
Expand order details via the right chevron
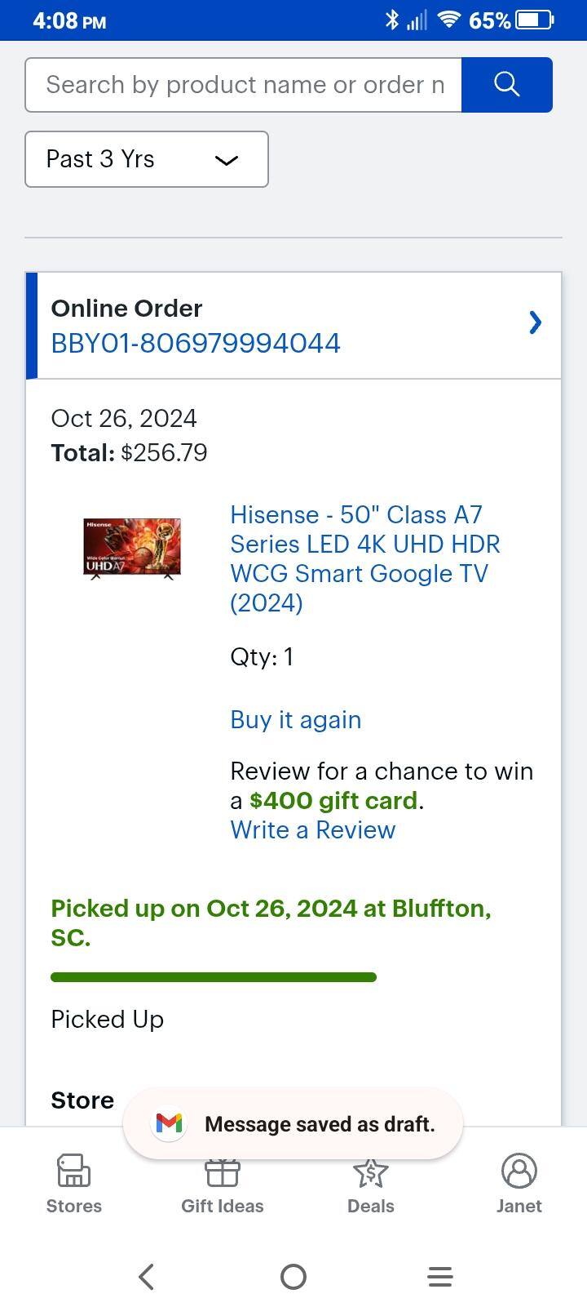(535, 322)
